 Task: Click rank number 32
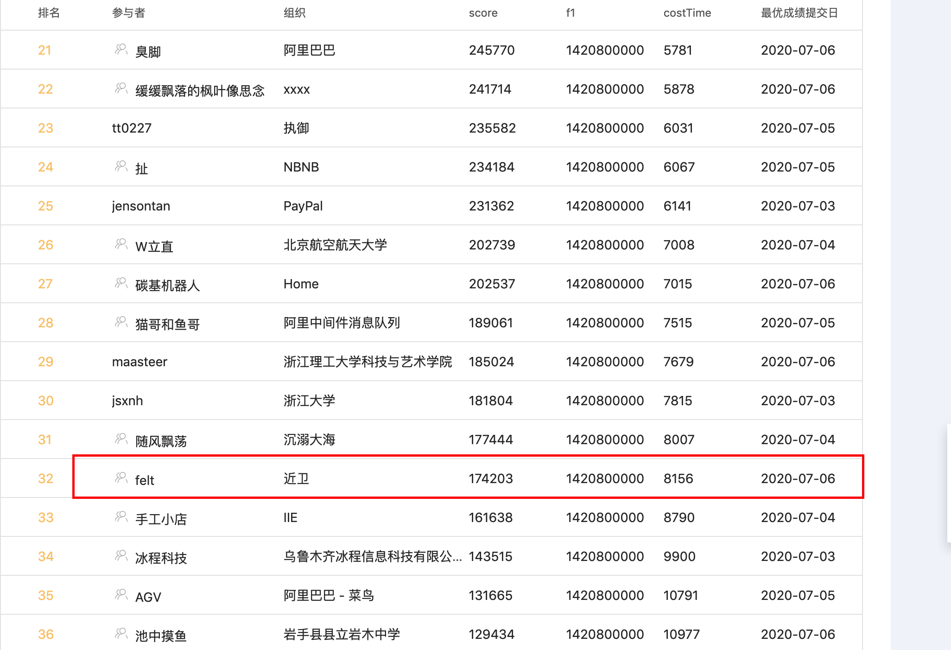tap(46, 478)
